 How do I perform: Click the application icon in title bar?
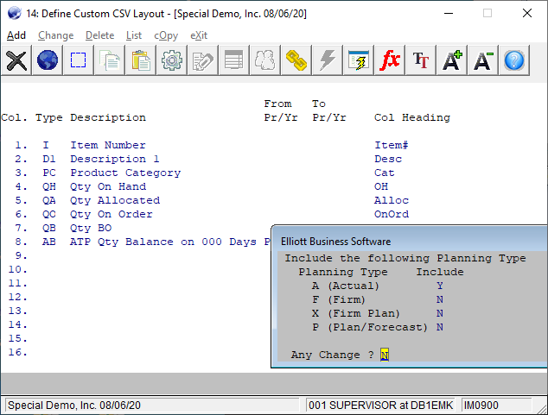pyautogui.click(x=14, y=13)
